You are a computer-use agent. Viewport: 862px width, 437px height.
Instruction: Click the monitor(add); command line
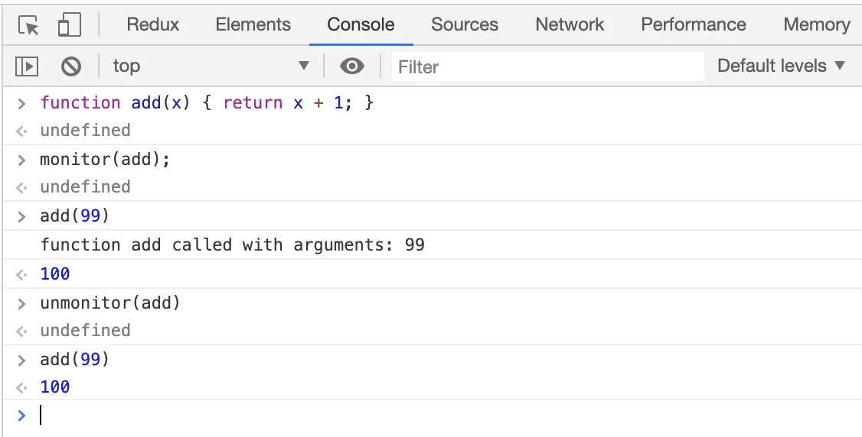(106, 160)
